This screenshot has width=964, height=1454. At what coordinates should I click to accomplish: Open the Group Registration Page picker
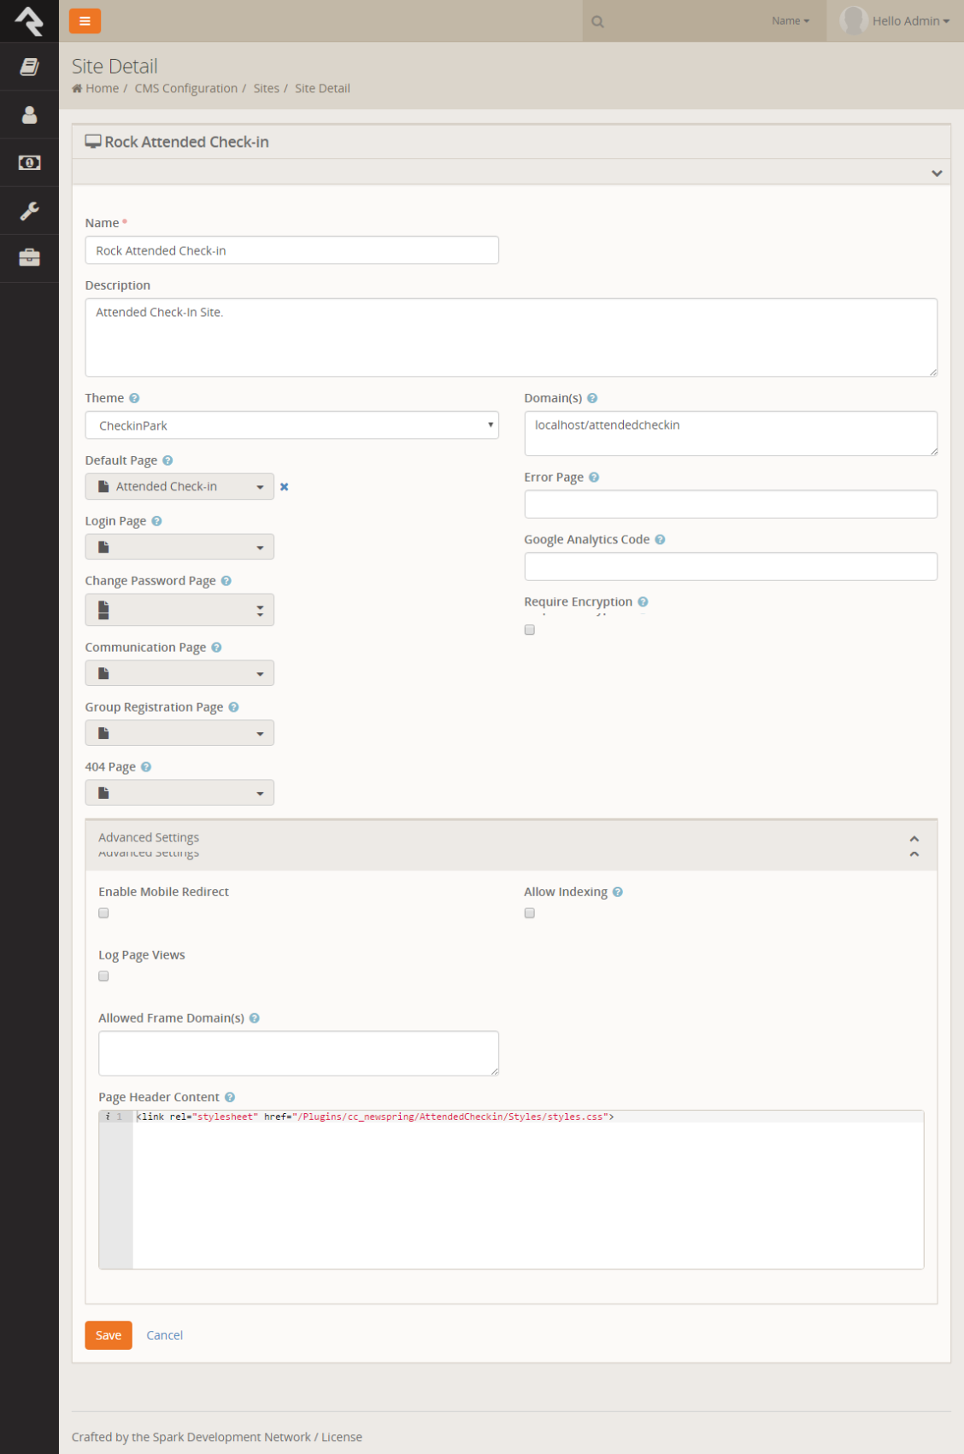pos(179,733)
